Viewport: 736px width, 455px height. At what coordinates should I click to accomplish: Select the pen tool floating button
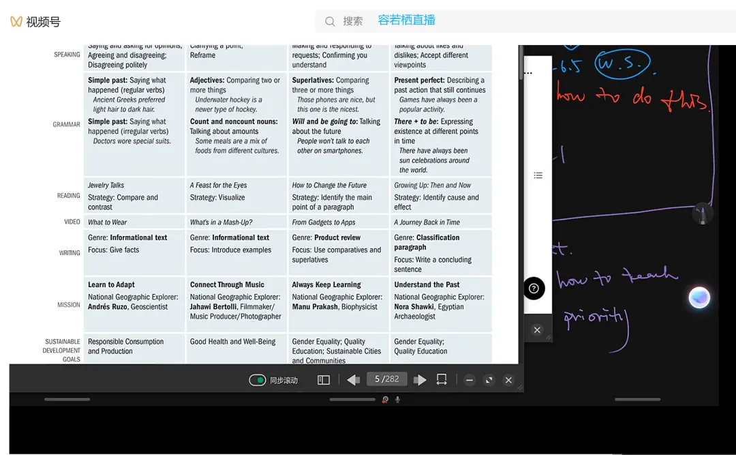pos(702,214)
